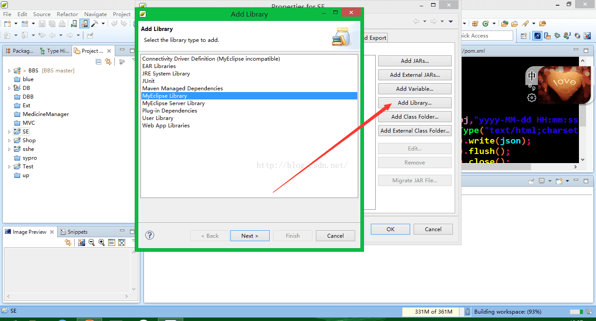Image resolution: width=596 pixels, height=321 pixels.
Task: Select the JUnit list item
Action: (x=249, y=81)
